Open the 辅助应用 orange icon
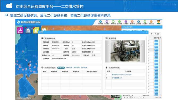 (x=151, y=22)
